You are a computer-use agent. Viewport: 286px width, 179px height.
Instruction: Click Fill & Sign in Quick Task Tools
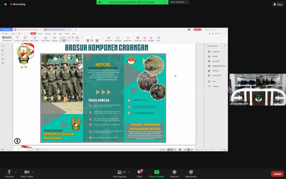coord(214,71)
